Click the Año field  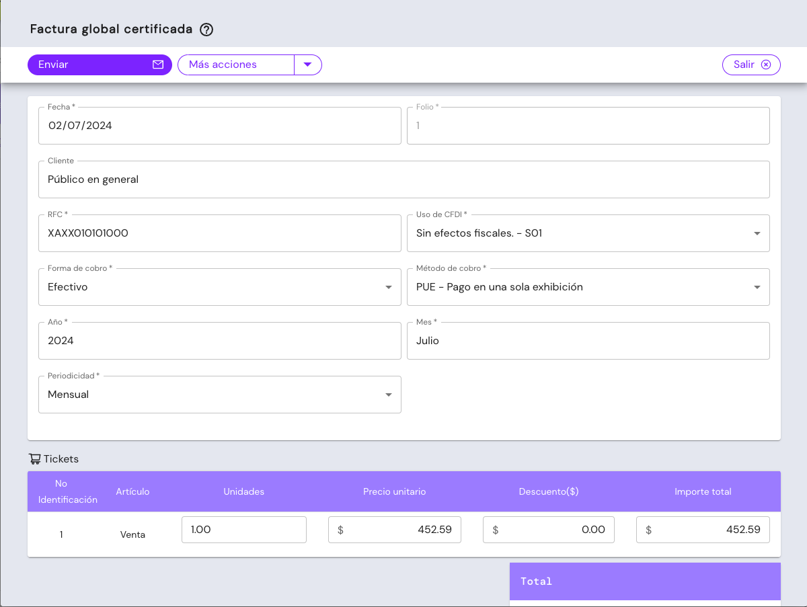pyautogui.click(x=219, y=341)
